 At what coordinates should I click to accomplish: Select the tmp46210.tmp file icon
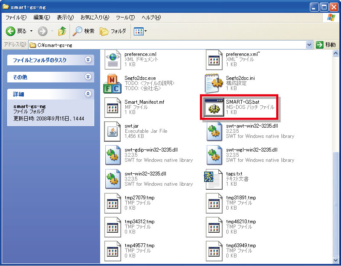(214, 227)
